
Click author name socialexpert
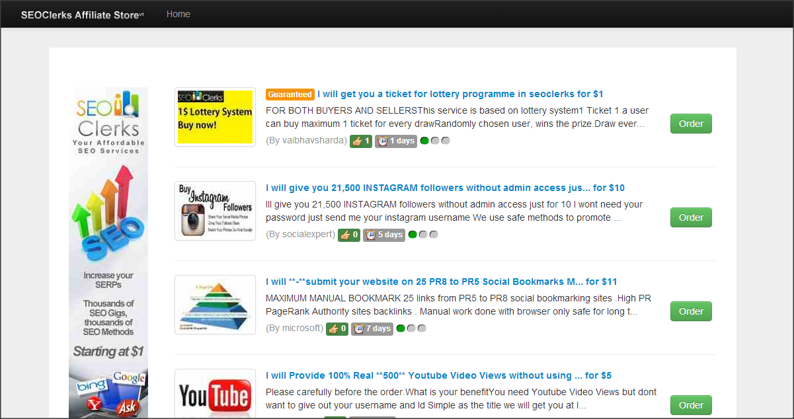(307, 235)
